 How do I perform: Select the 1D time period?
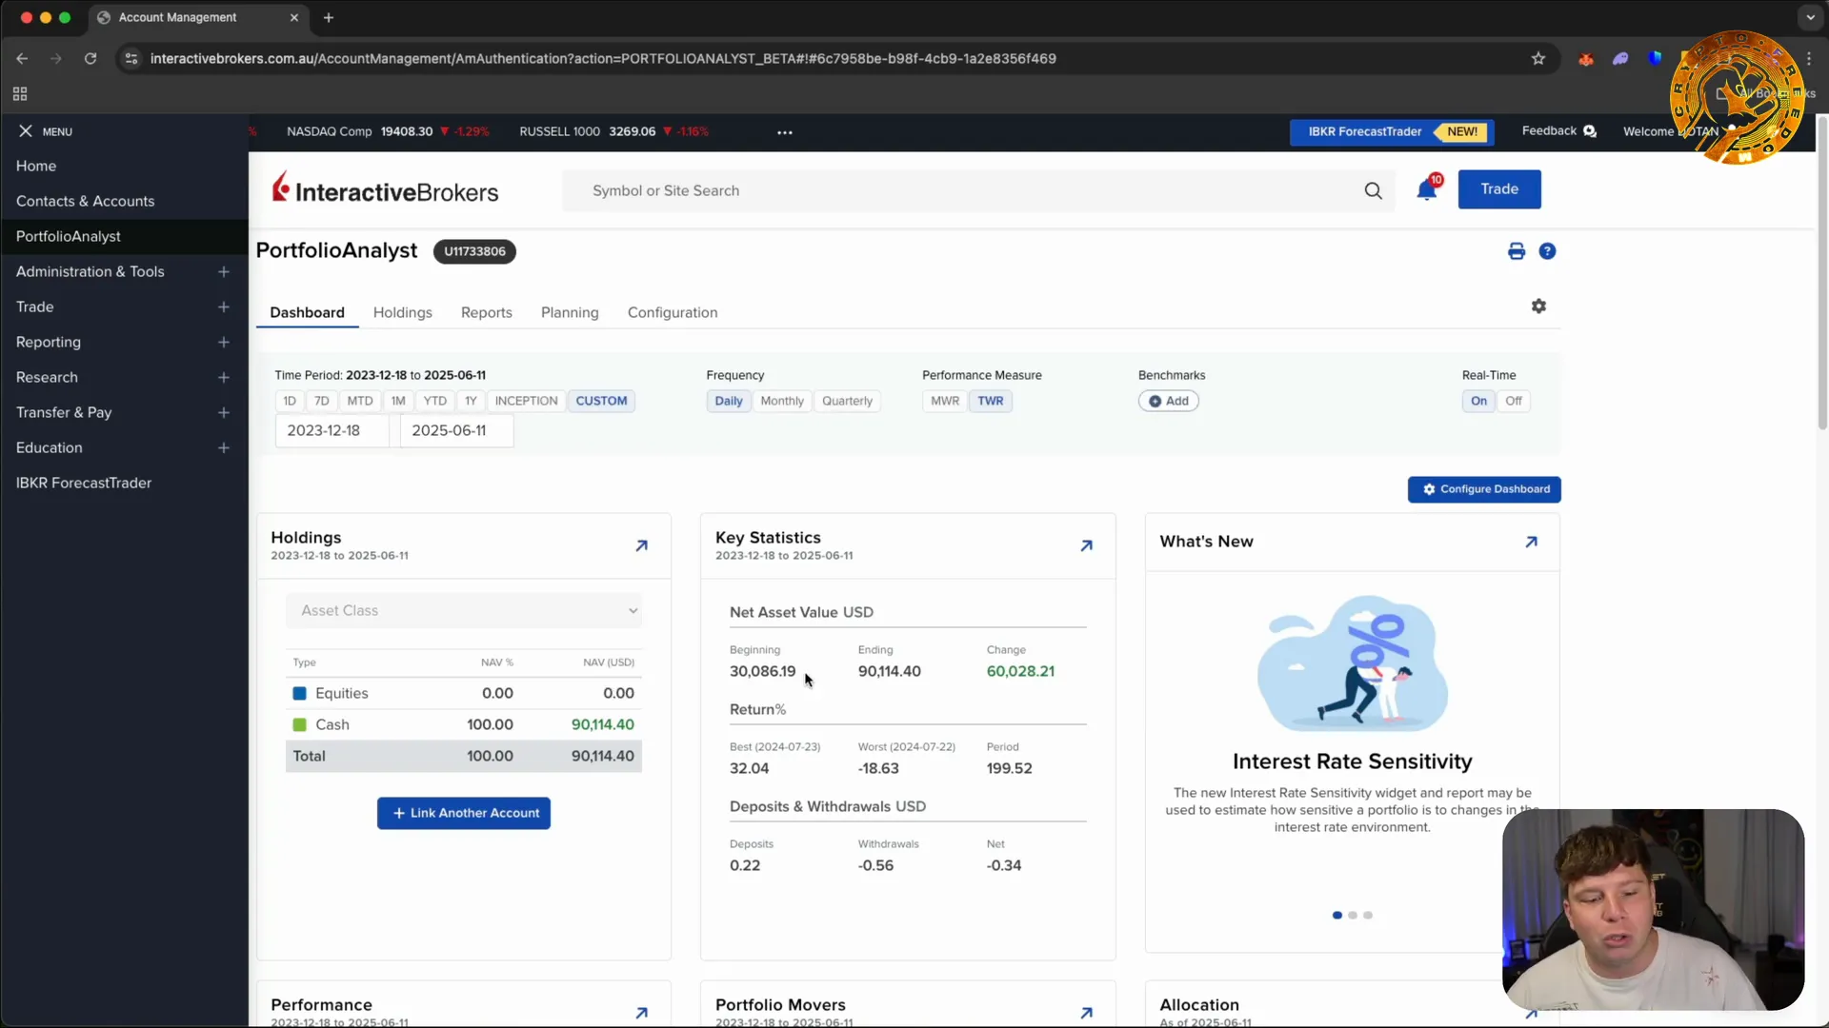tap(290, 401)
